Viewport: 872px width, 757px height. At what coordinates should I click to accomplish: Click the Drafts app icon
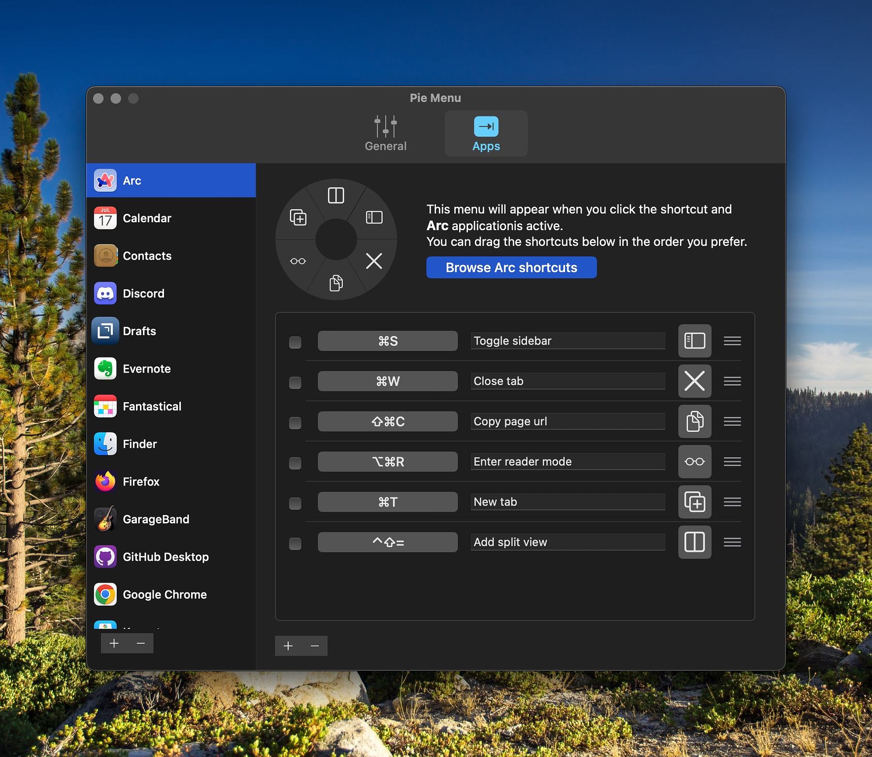(105, 331)
